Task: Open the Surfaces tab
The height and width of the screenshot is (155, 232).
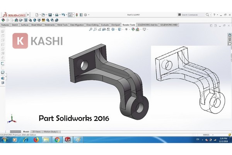Action: (x=25, y=25)
